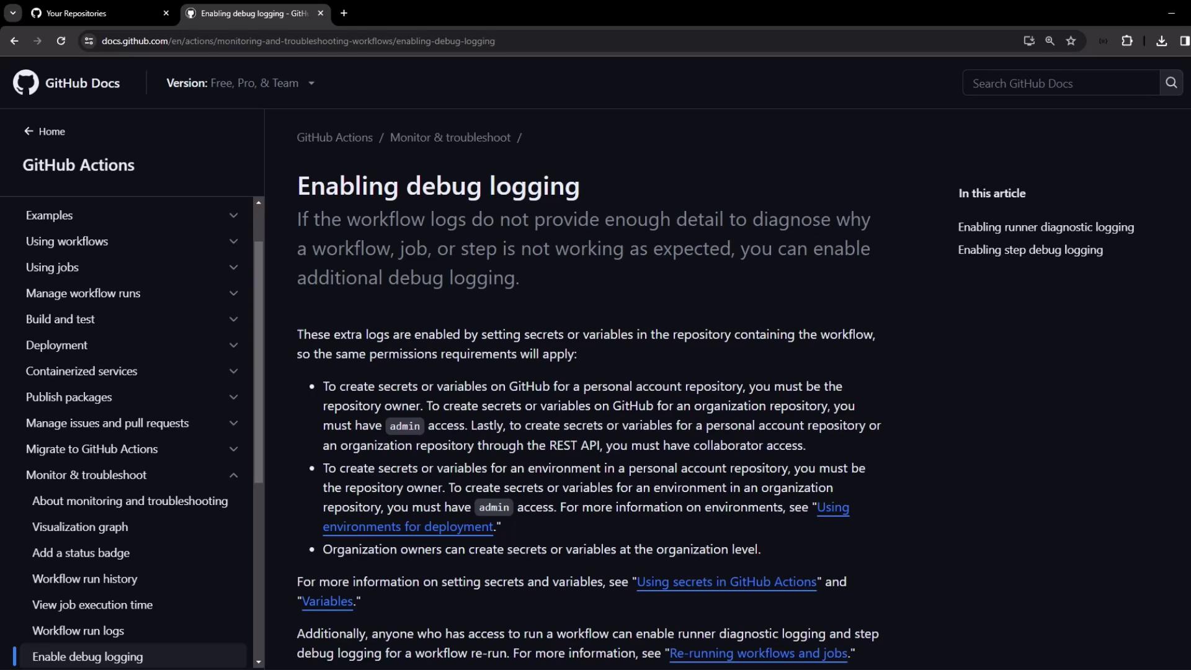The image size is (1191, 670).
Task: Click the GitHub Docs octocat logo
Action: (x=25, y=83)
